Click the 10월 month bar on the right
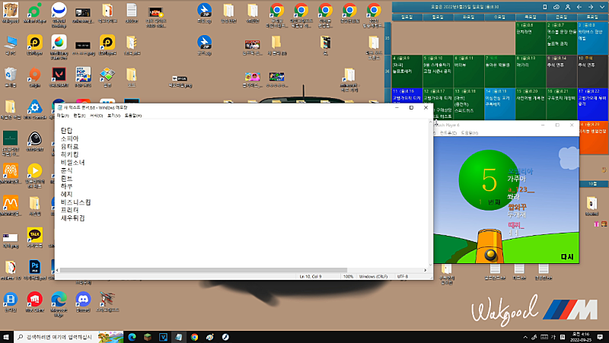609x343 pixels. click(592, 183)
